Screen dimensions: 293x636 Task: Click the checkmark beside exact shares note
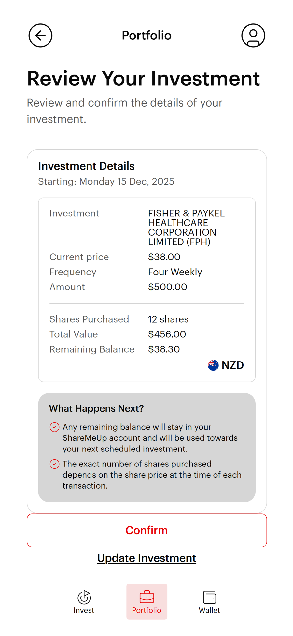(x=55, y=464)
